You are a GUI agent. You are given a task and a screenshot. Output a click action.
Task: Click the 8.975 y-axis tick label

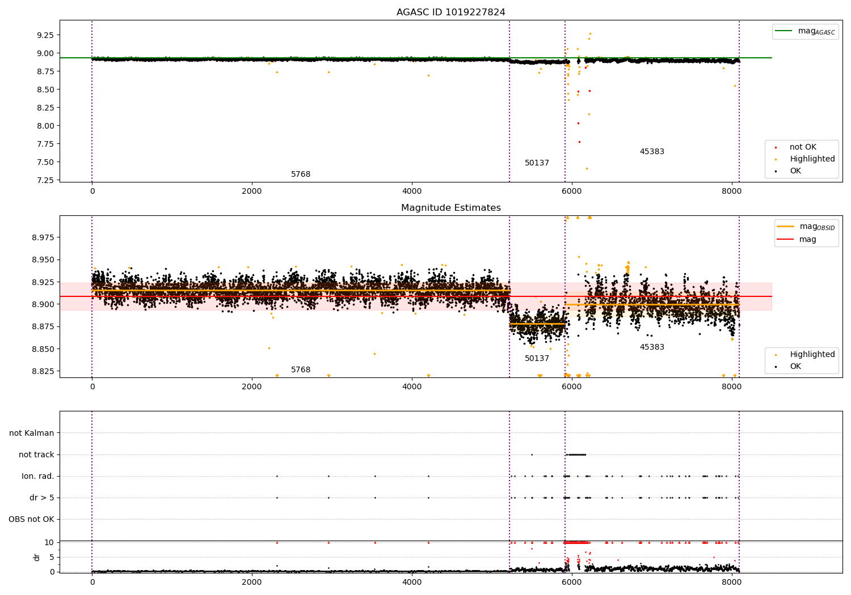tap(43, 237)
